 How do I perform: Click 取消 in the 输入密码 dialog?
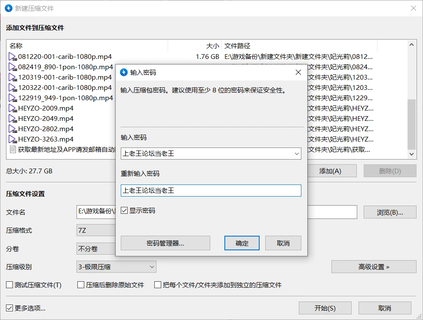[x=283, y=243]
